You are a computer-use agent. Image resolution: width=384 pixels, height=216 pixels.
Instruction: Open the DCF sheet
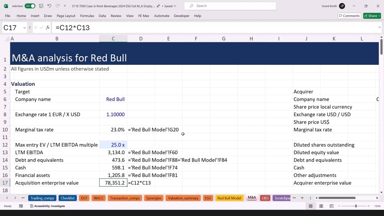(x=84, y=198)
